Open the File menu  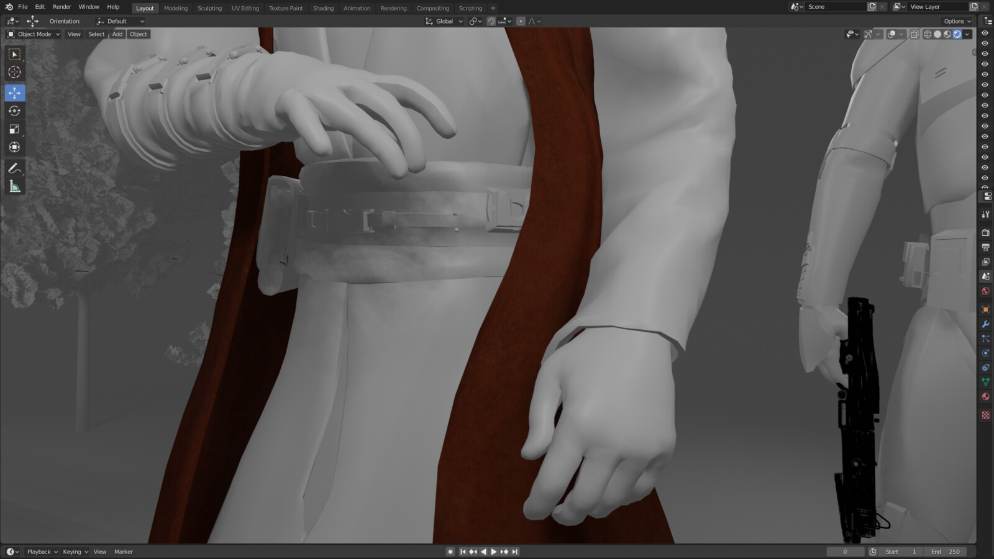click(x=23, y=7)
